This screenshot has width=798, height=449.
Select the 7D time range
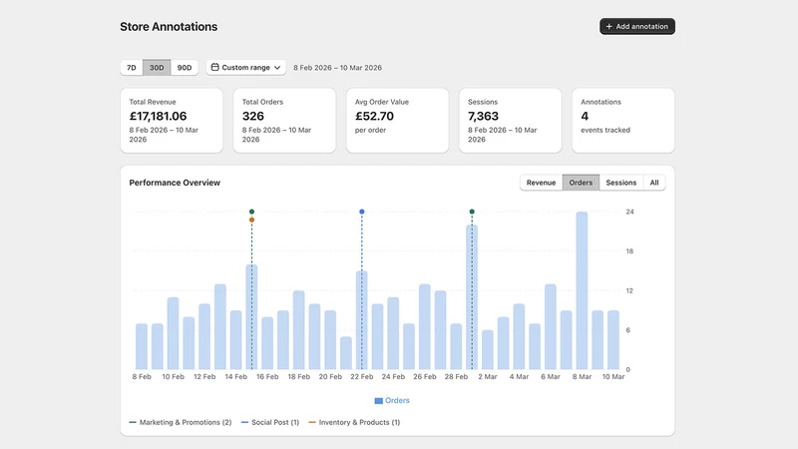132,68
